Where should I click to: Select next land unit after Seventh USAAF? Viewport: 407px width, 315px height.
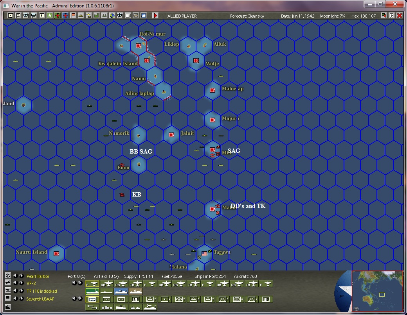point(21,299)
